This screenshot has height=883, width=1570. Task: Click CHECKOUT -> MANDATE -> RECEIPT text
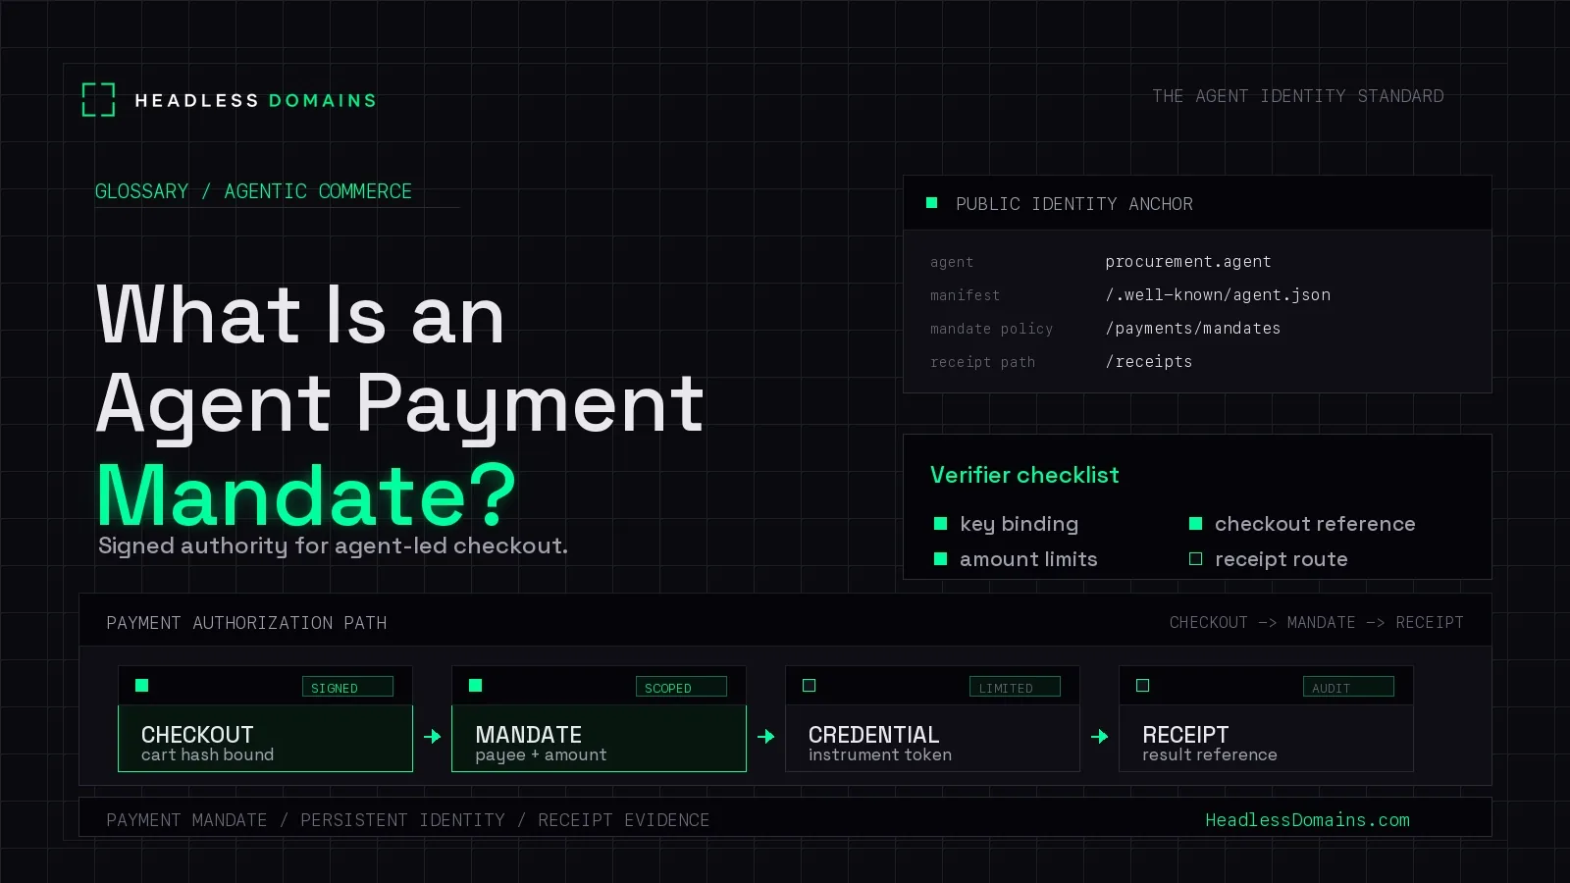(1316, 623)
